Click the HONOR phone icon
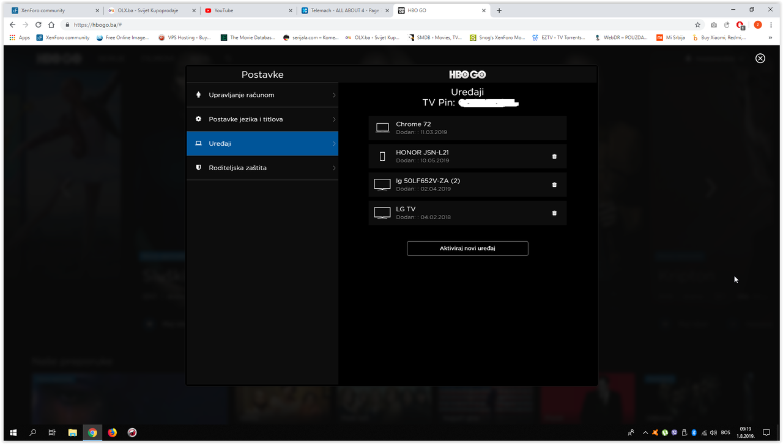This screenshot has width=783, height=444. click(x=382, y=156)
